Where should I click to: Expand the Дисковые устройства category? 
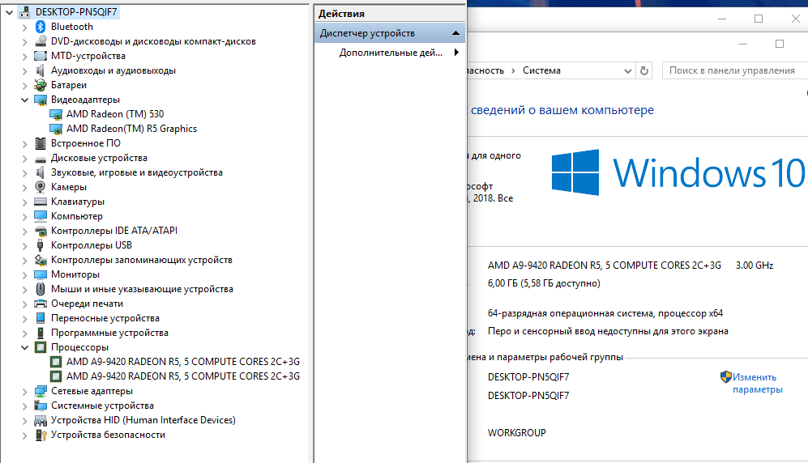tap(25, 159)
